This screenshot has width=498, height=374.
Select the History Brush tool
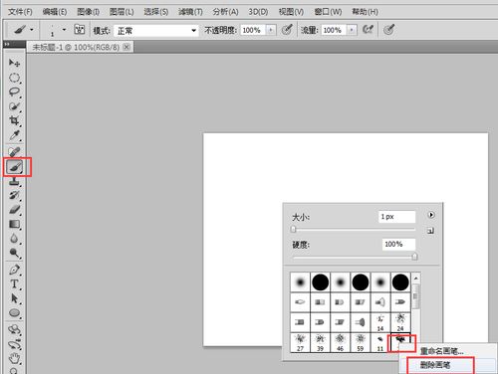(x=14, y=195)
